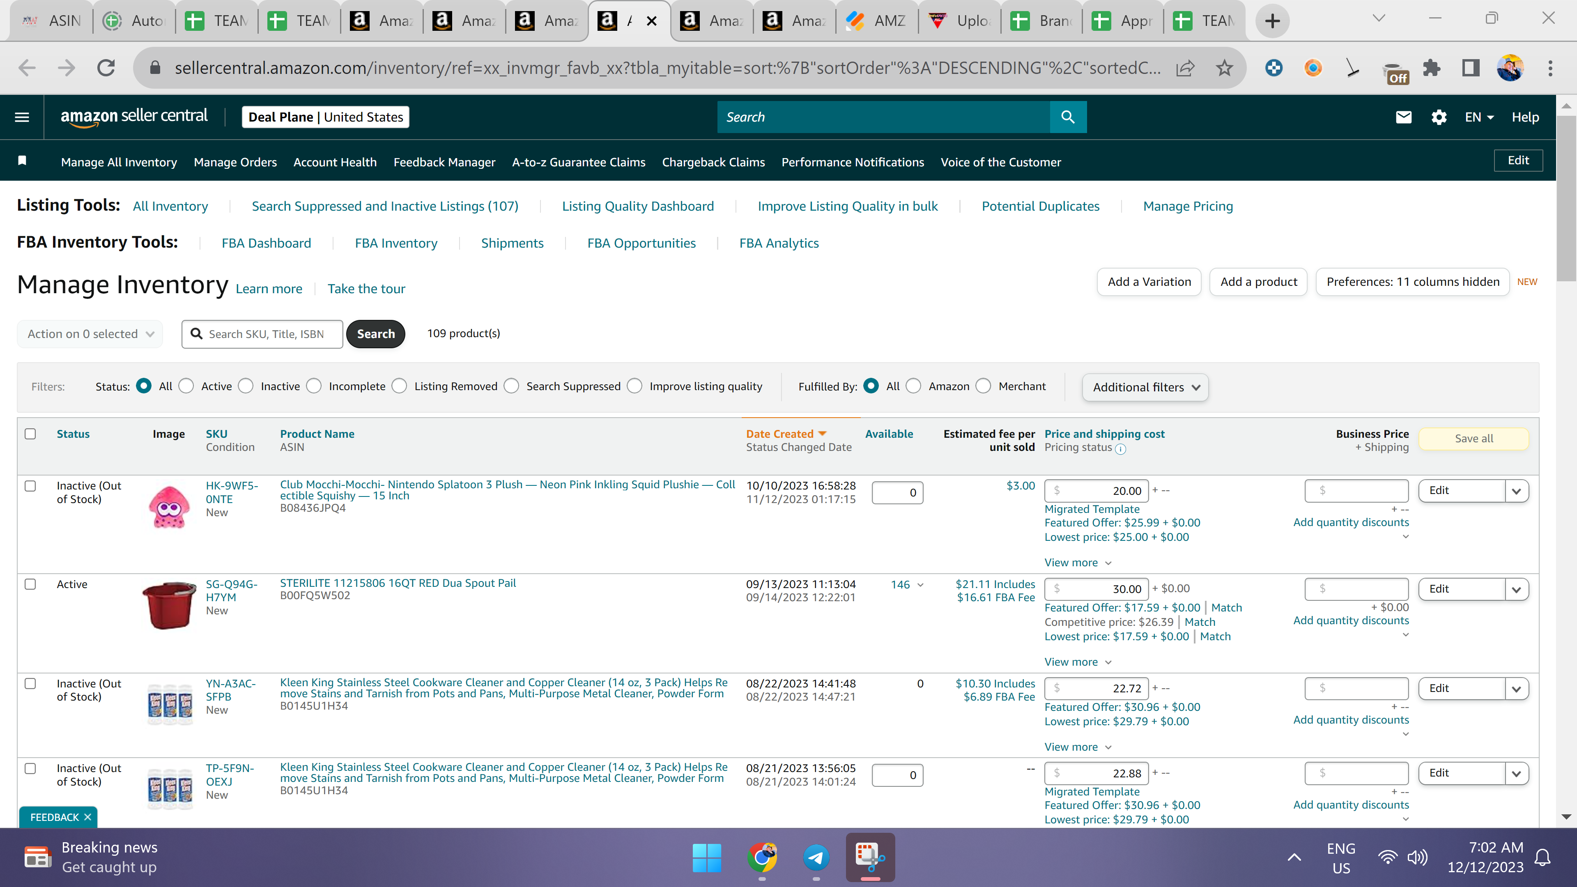Select the Inactive status filter
Viewport: 1577px width, 887px height.
tap(246, 386)
